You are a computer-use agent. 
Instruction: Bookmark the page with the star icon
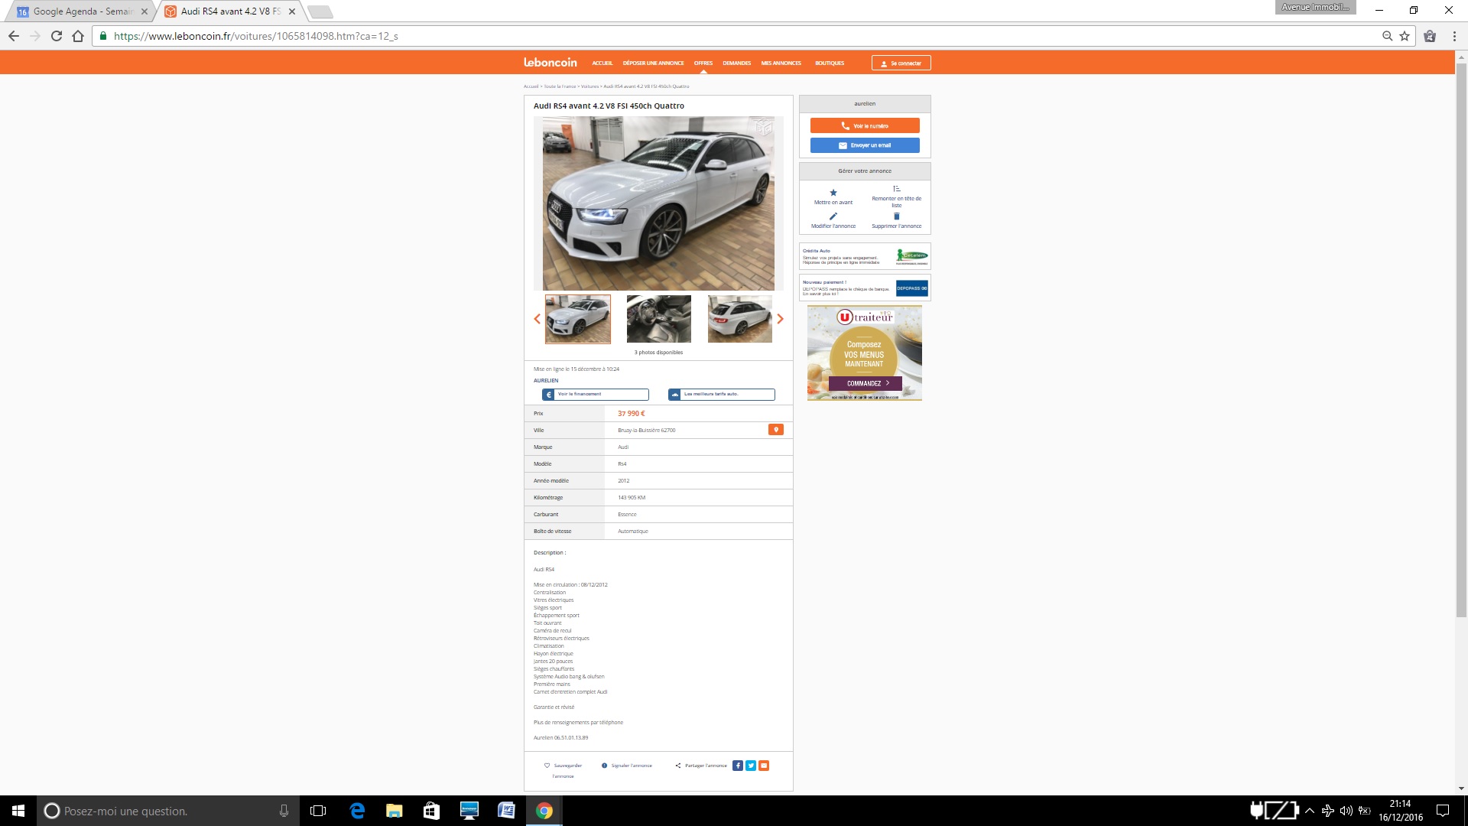(1403, 35)
